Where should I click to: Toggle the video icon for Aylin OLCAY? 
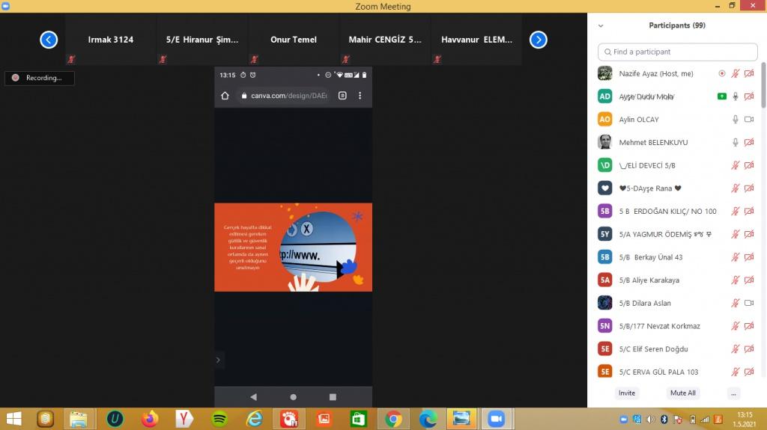[x=749, y=120]
